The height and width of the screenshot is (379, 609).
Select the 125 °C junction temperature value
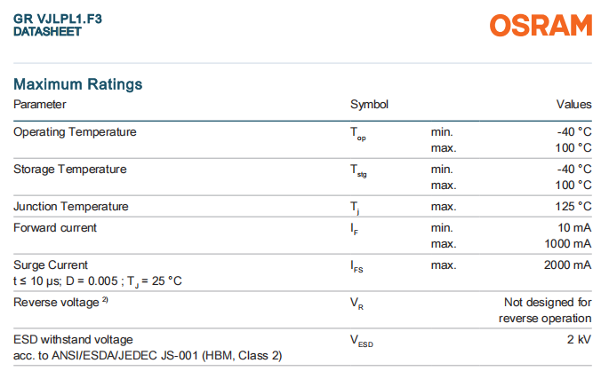pos(572,207)
